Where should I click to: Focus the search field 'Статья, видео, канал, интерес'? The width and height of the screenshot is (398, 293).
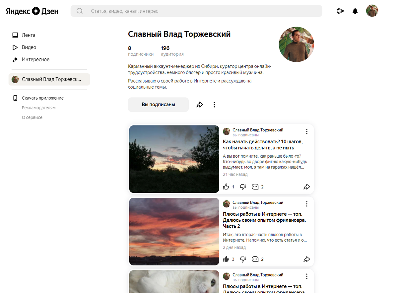click(196, 11)
